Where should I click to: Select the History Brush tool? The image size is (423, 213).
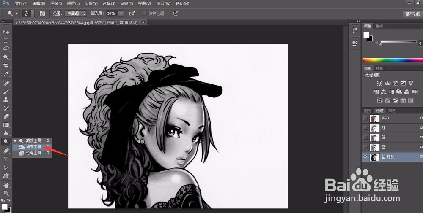[6, 108]
